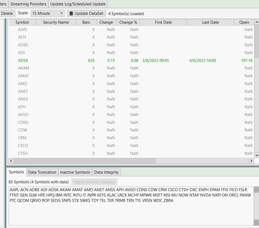The height and width of the screenshot is (228, 259).
Task: Select the AMD symbol row
Action: [131, 84]
